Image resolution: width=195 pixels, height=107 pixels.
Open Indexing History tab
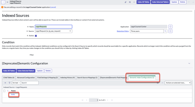(67, 77)
